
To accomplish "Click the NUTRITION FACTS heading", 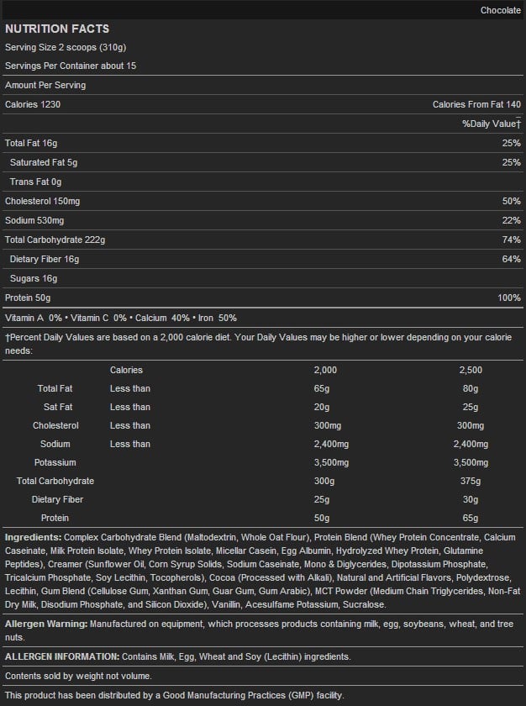I will pos(57,29).
